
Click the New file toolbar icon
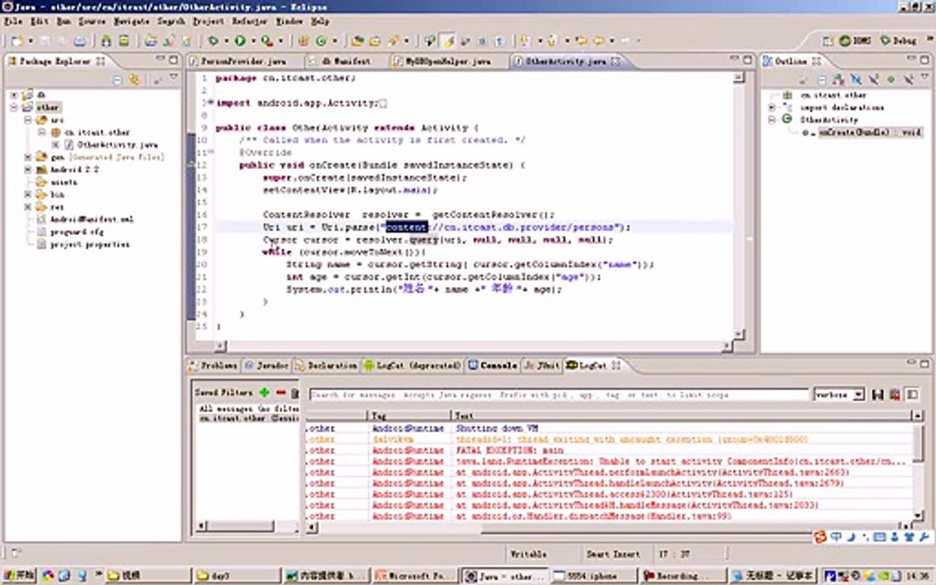pyautogui.click(x=17, y=41)
